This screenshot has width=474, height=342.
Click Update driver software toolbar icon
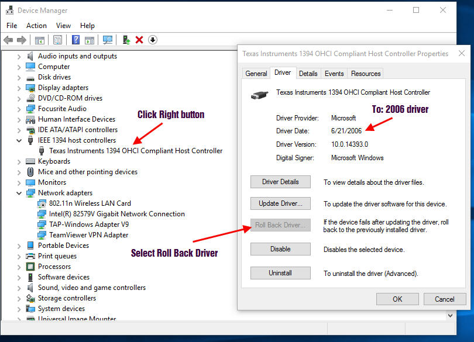[x=126, y=40]
